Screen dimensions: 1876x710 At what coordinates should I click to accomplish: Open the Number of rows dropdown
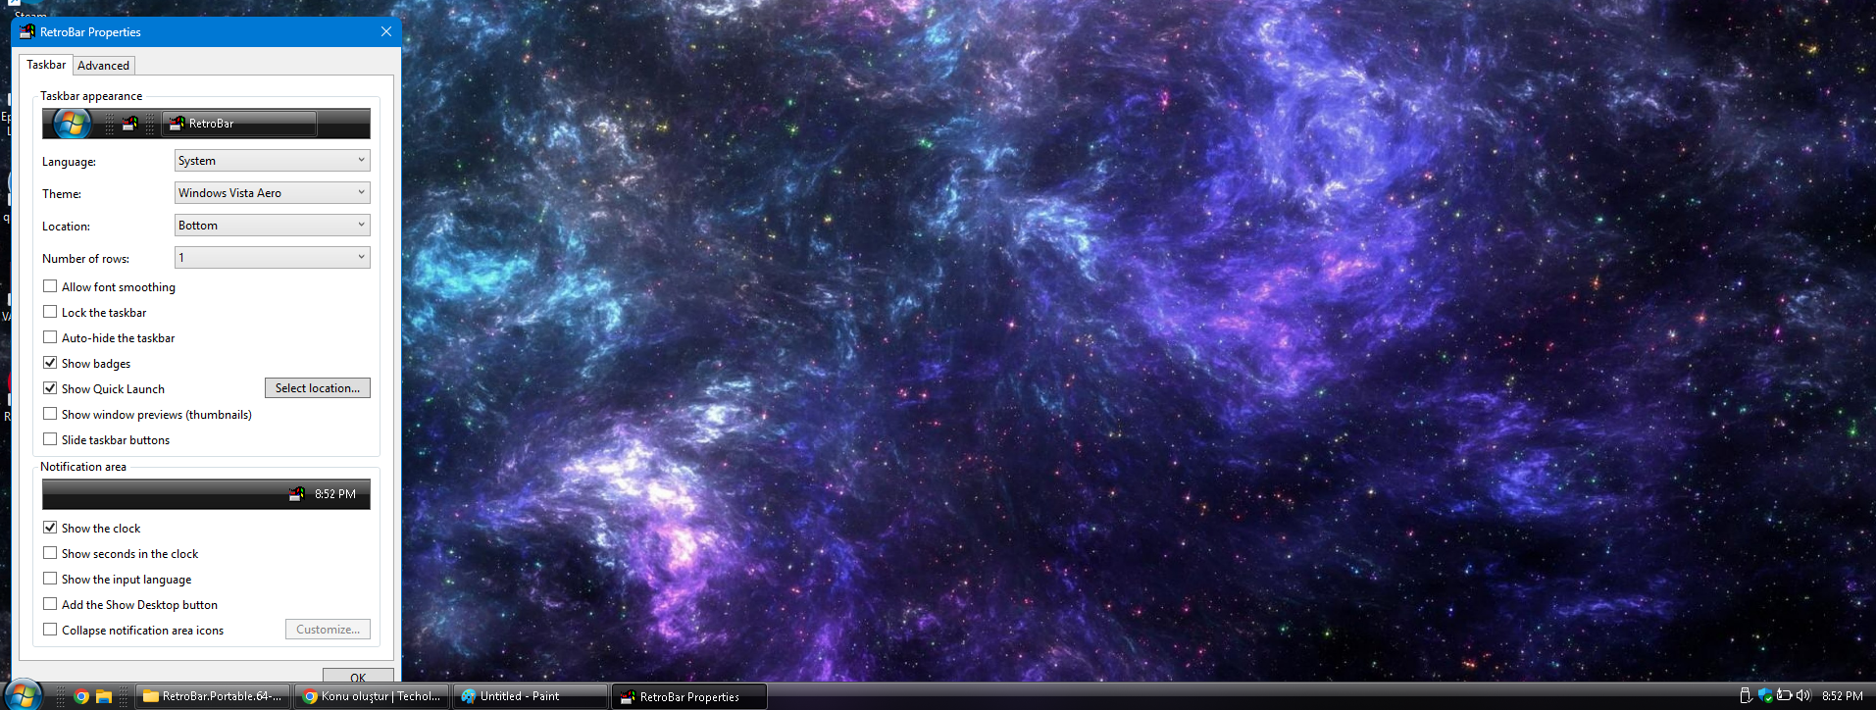(x=272, y=258)
